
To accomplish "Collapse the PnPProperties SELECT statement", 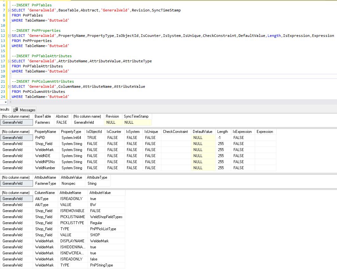I will pos(10,36).
